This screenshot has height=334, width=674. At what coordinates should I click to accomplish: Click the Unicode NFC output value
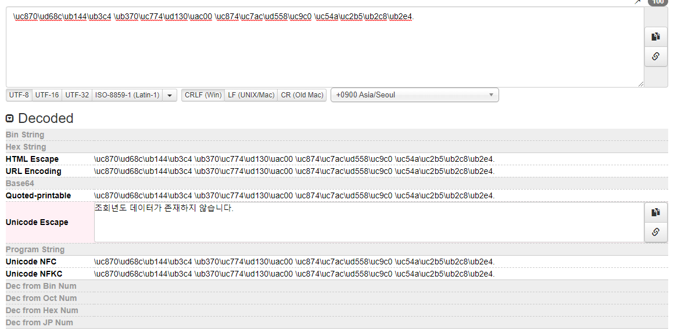tap(295, 262)
